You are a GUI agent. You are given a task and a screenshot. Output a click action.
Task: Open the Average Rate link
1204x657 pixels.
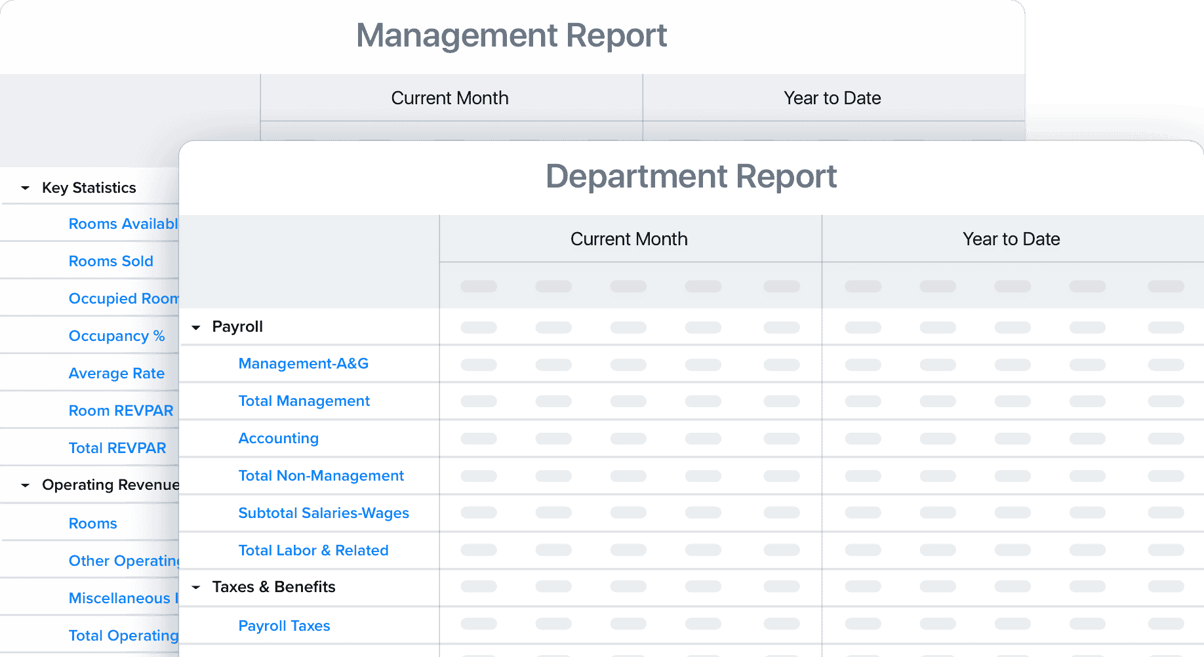coord(117,373)
